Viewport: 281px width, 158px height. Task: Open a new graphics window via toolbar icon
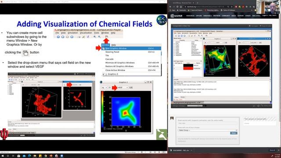[x=206, y=36]
